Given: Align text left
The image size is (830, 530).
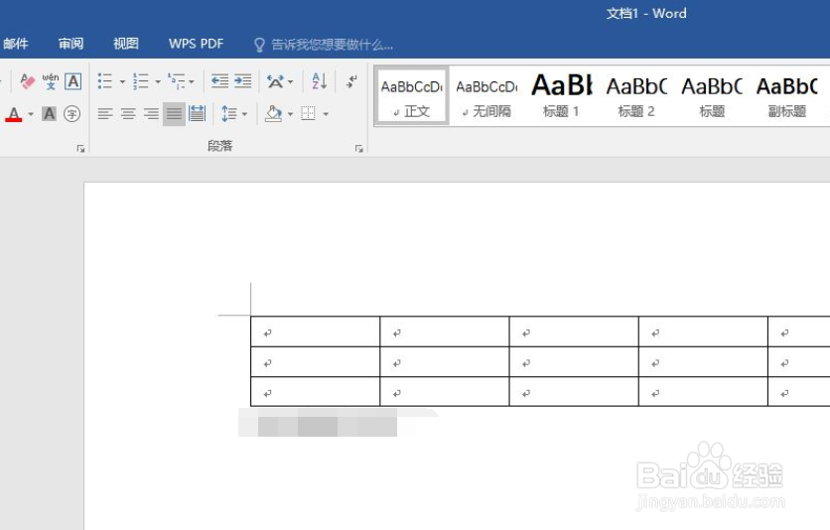Looking at the screenshot, I should click(105, 114).
